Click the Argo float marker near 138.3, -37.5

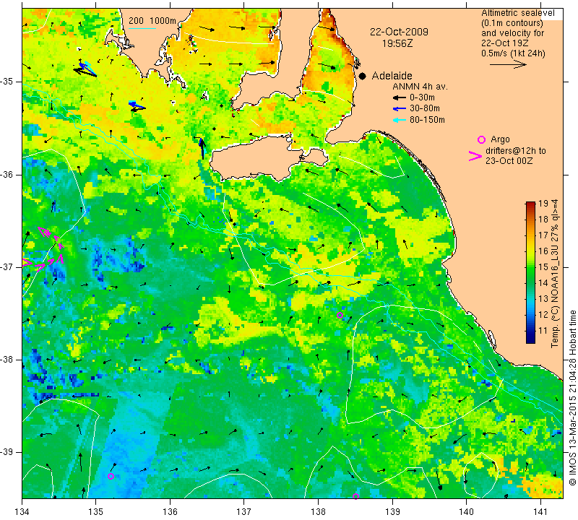(340, 315)
